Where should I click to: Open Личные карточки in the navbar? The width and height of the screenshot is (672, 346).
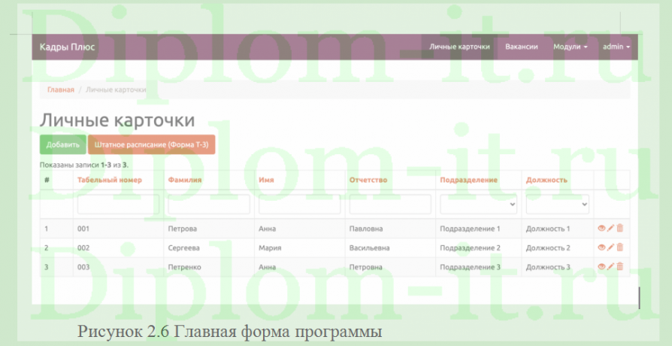[459, 47]
